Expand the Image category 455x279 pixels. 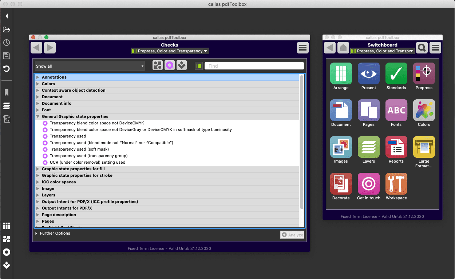tap(37, 188)
